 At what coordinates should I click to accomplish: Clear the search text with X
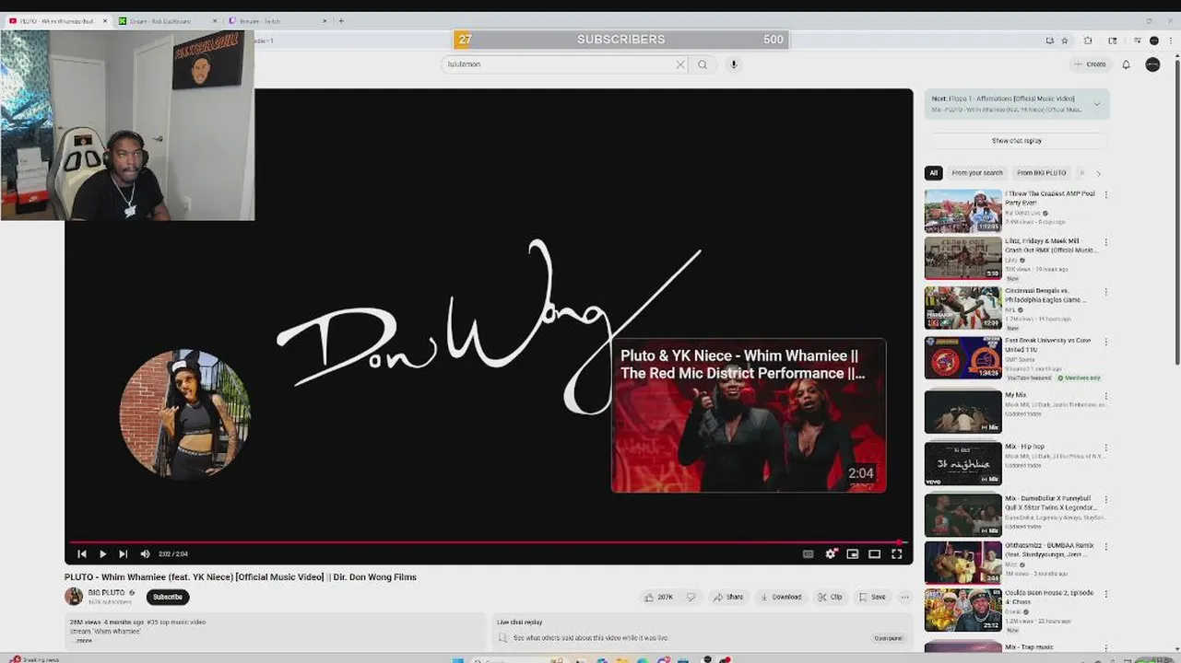point(680,64)
